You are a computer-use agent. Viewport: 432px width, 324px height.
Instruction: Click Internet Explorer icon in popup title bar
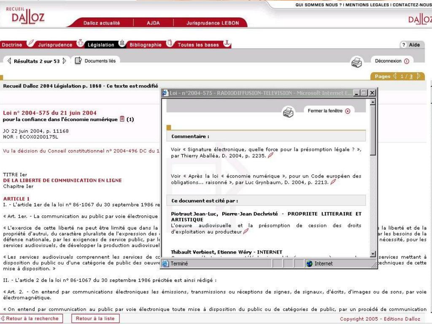165,93
